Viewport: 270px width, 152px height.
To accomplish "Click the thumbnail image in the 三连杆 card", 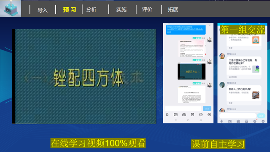I will point(256,69).
